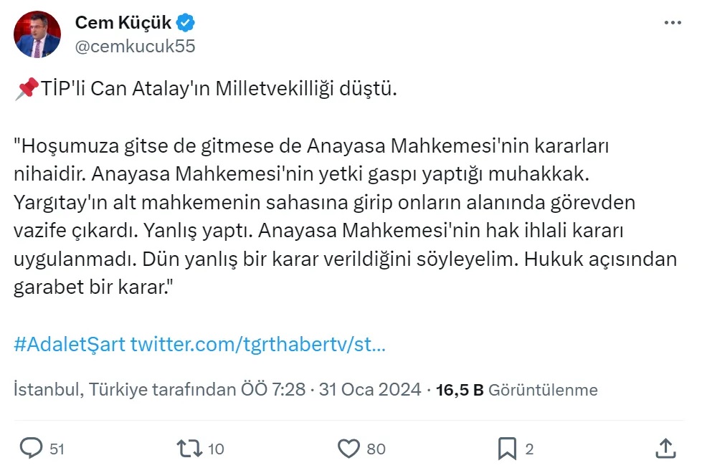Like the tweet with the heart icon
Viewport: 702px width, 473px height.
click(348, 449)
